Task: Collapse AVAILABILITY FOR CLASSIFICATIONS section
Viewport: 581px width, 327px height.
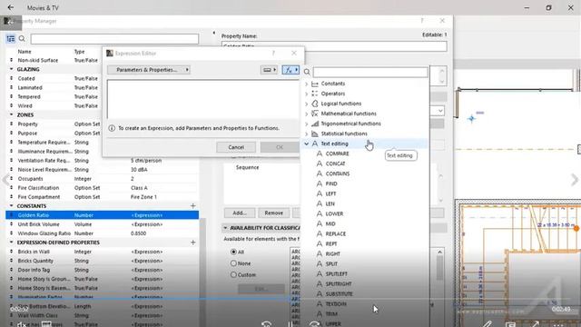Action: click(225, 228)
